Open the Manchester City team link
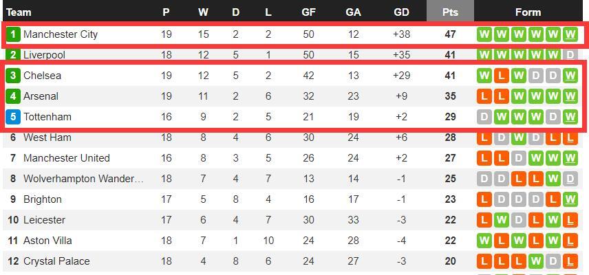This screenshot has width=589, height=275. [x=61, y=34]
